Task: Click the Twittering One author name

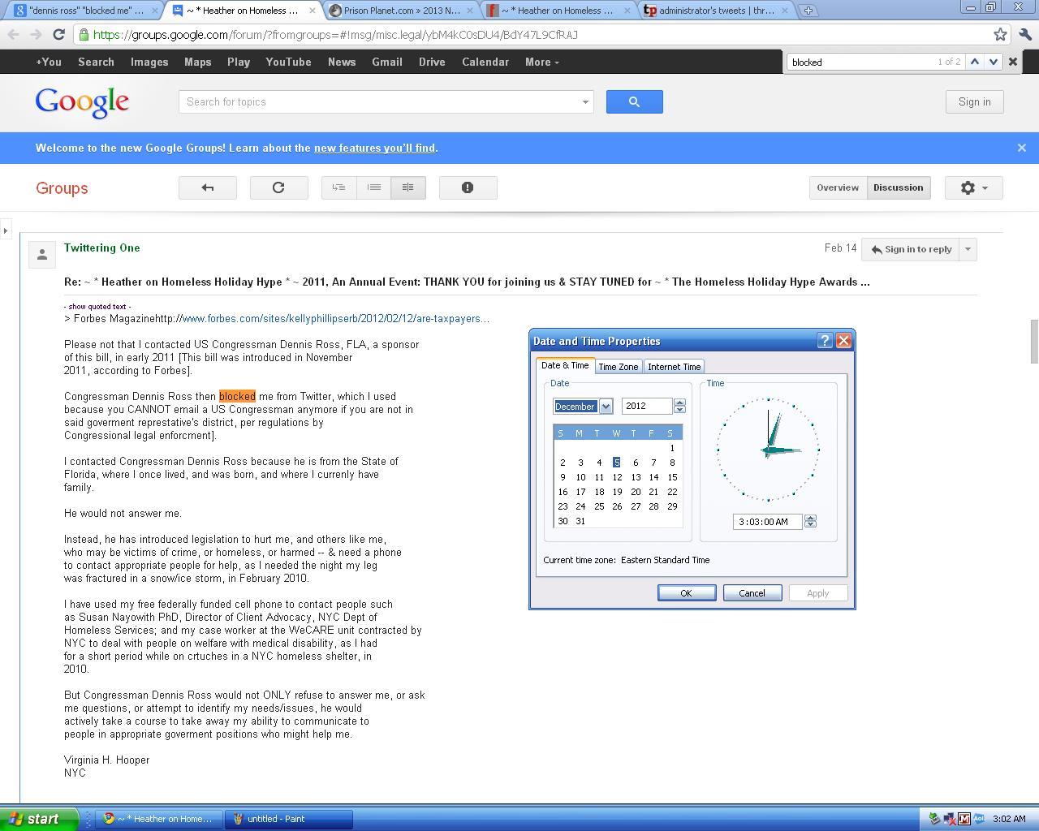Action: click(x=102, y=248)
